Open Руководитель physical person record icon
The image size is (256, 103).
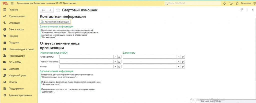click(119, 57)
